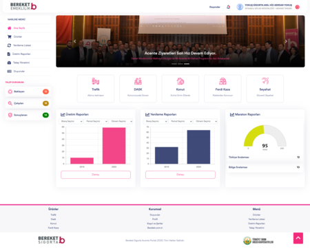
Task: Open footer Koşul ve Şartlar link
Action: point(155,224)
